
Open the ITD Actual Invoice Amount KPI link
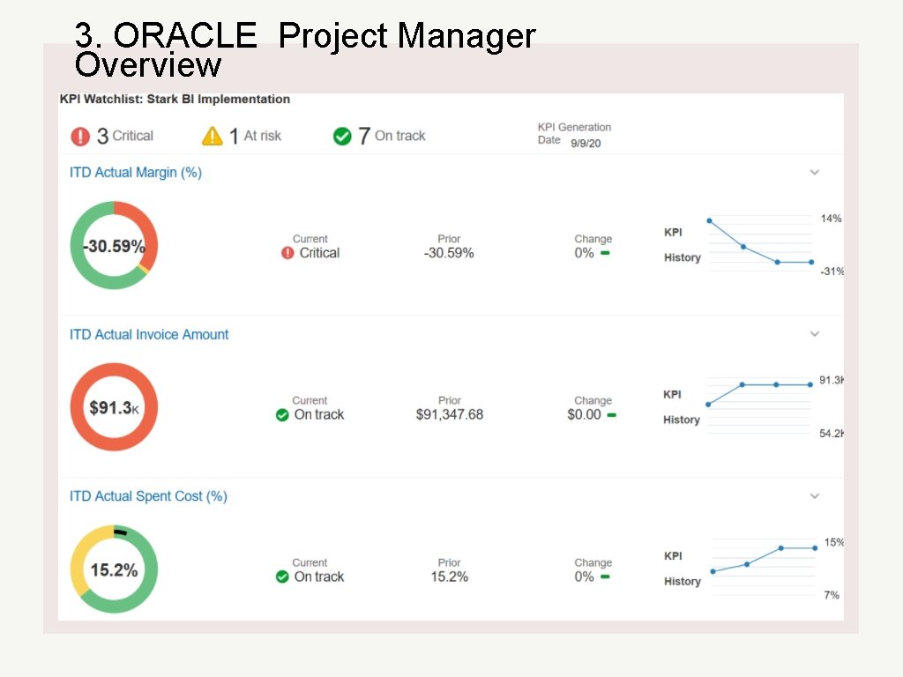click(x=149, y=334)
